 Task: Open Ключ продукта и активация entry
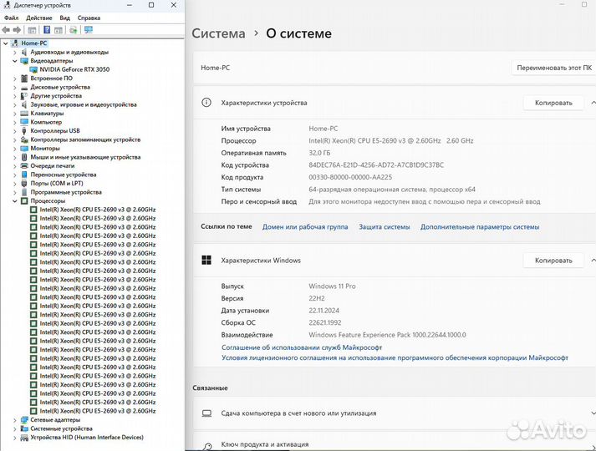(395, 443)
